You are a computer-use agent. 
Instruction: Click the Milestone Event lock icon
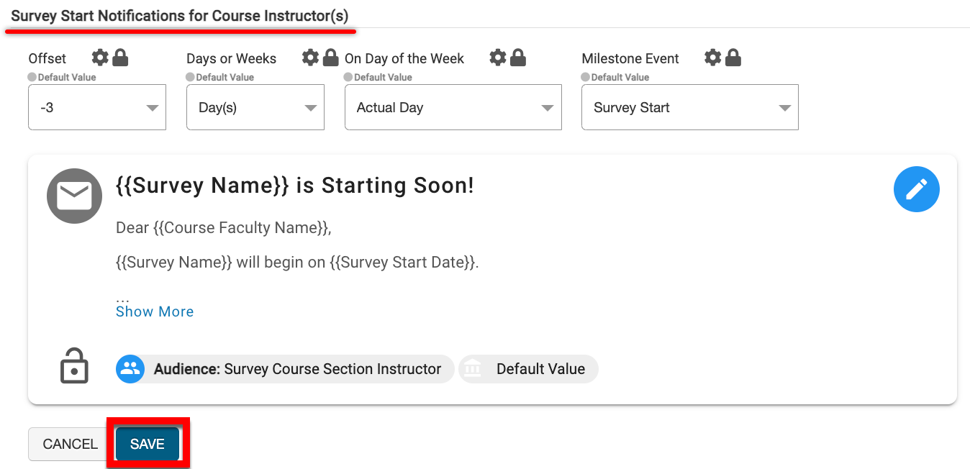[x=733, y=58]
